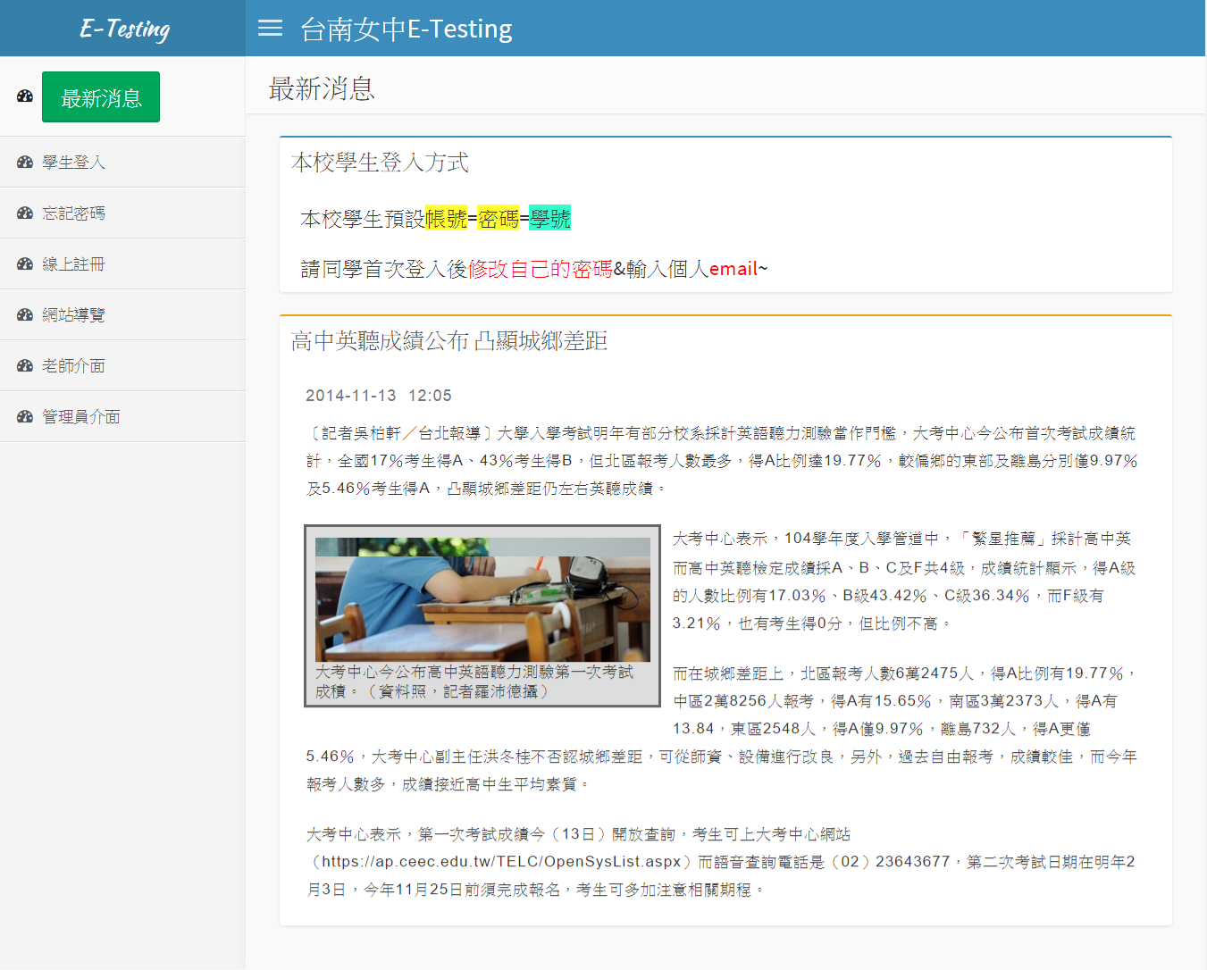Go to 學生登入 in sidebar
This screenshot has height=970, width=1207.
pos(122,163)
